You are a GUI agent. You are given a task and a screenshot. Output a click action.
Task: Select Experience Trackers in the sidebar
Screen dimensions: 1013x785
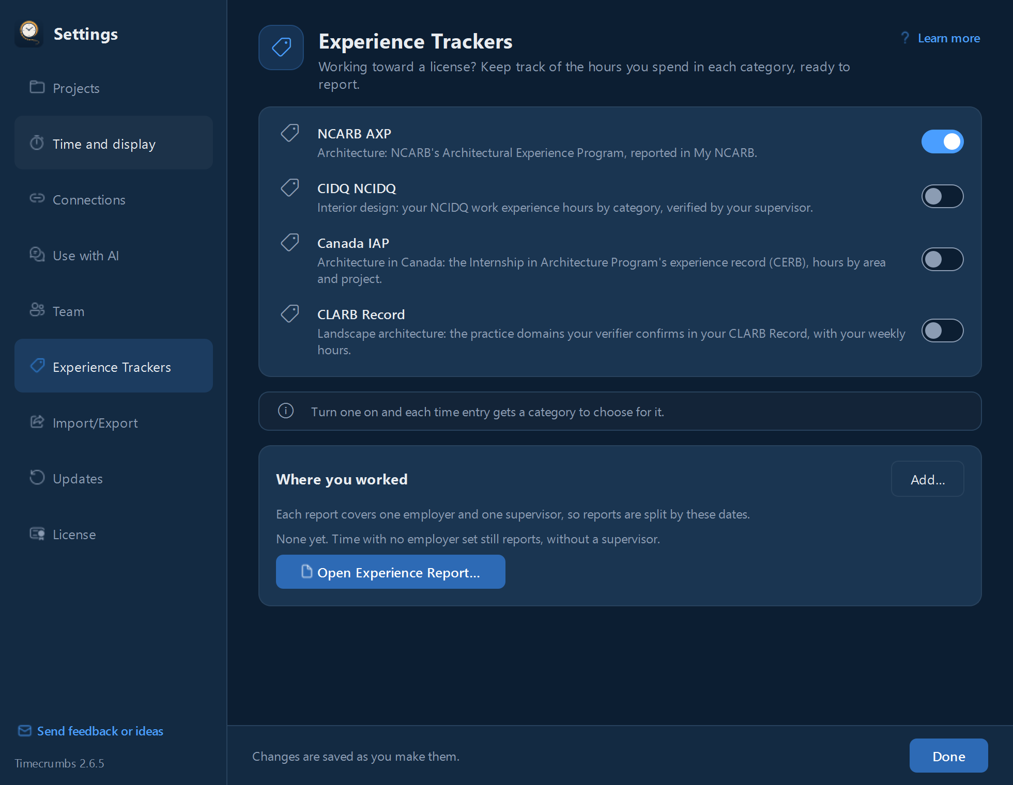114,367
